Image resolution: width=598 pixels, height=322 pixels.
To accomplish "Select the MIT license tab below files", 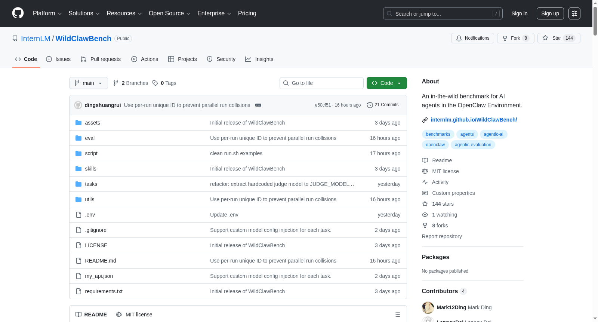I will click(134, 315).
